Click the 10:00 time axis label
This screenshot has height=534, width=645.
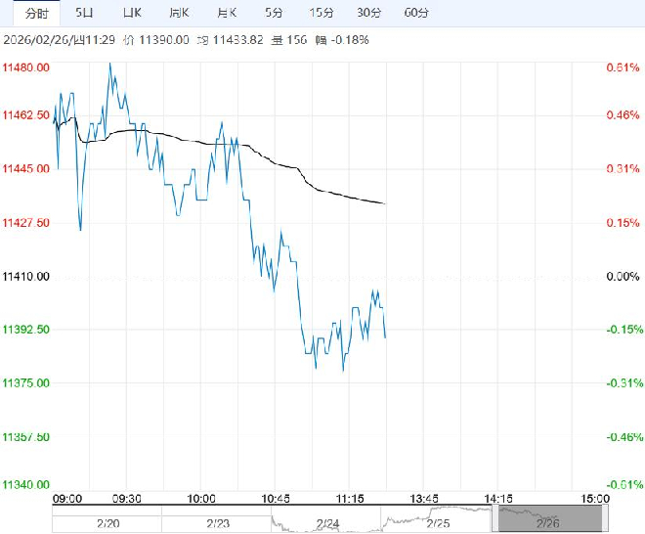tap(200, 498)
